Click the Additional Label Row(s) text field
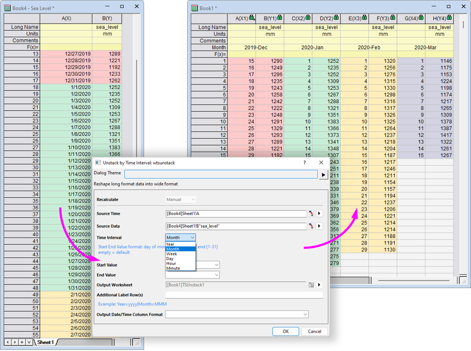This screenshot has width=471, height=351. tap(244, 295)
